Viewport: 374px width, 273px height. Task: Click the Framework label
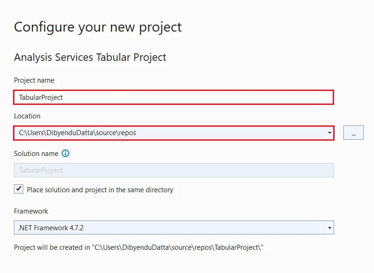31,211
